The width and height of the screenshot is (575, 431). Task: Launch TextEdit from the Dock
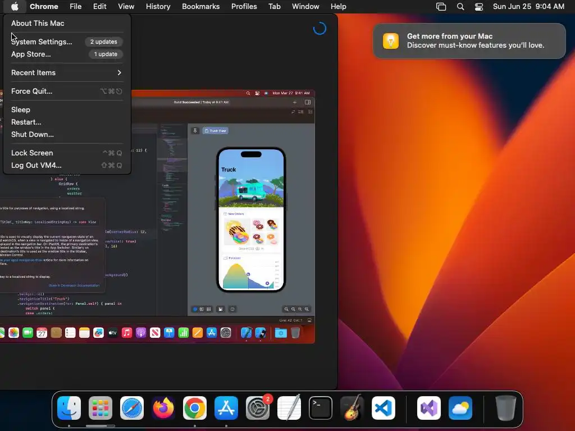pos(289,408)
